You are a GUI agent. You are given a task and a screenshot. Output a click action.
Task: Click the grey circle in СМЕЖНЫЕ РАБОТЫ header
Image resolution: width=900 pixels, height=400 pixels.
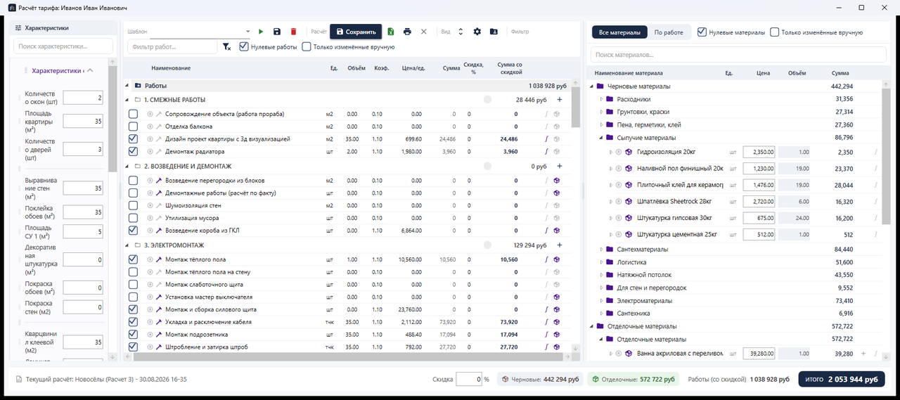click(x=488, y=100)
